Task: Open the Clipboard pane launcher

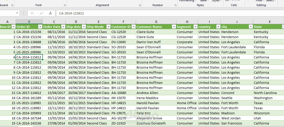Action: 12,5
